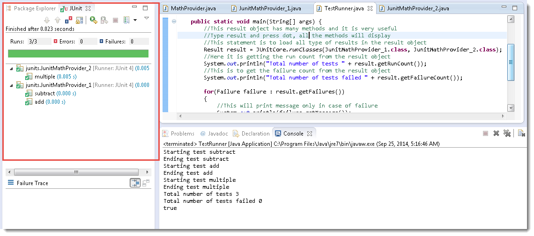This screenshot has height=236, width=534.
Task: Click JUnit panel horizontal scrollbar thumb
Action: (76, 172)
